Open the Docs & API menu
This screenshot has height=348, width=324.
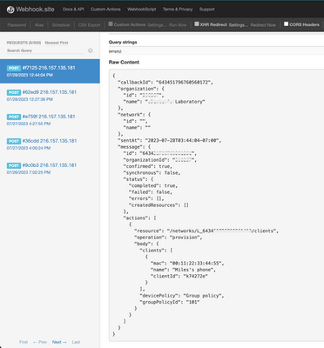[73, 10]
